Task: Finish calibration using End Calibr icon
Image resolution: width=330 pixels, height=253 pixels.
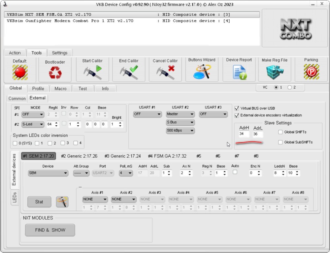Action: pos(128,72)
